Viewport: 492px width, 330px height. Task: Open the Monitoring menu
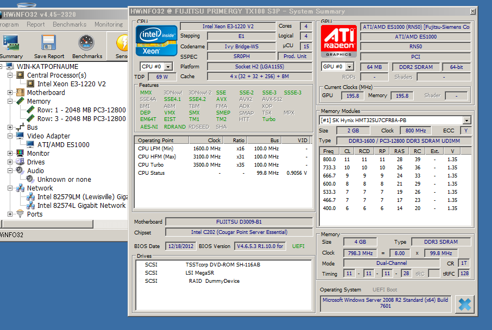pos(109,24)
